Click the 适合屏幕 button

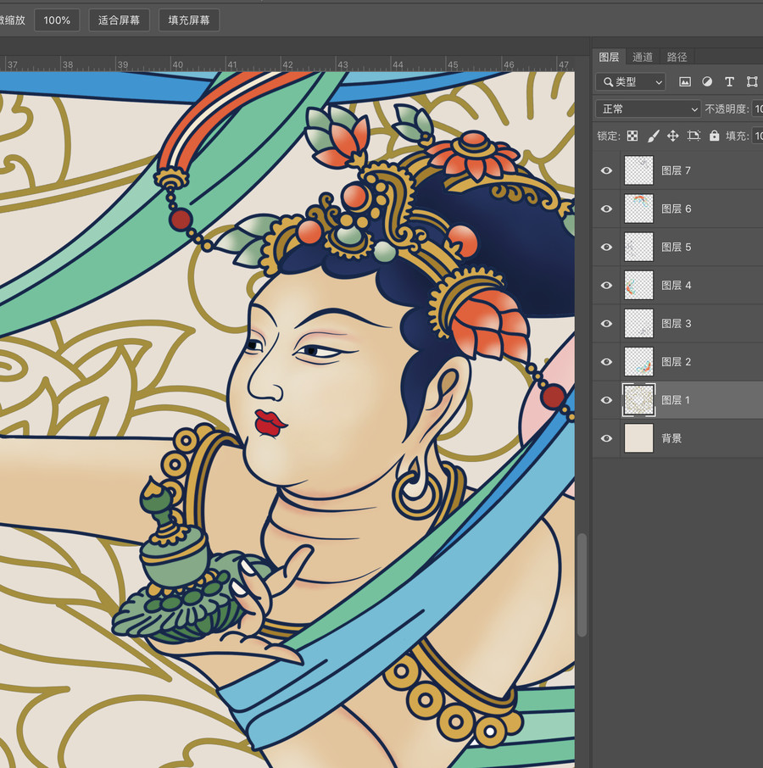119,20
